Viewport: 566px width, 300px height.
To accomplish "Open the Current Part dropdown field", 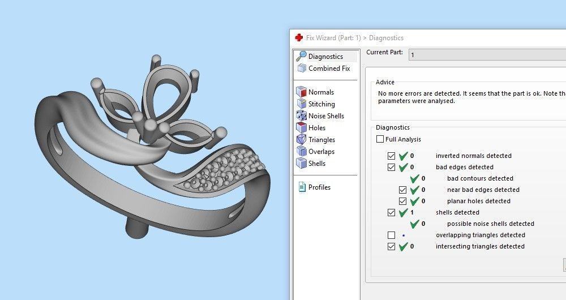I will coord(487,55).
